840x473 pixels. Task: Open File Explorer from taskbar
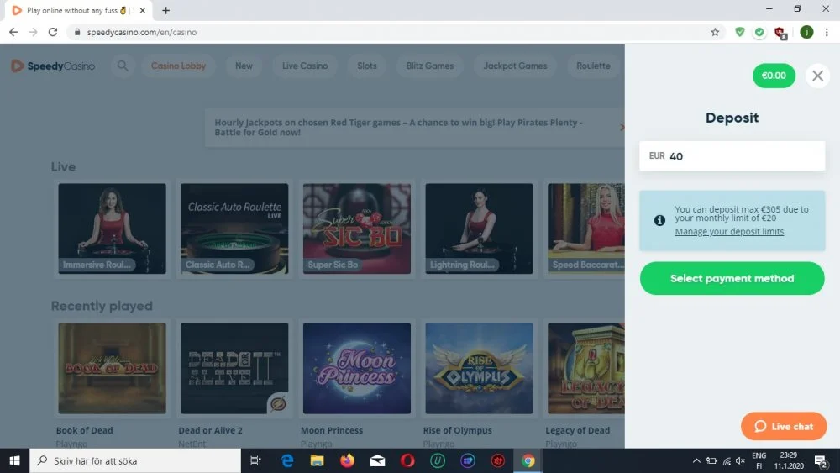318,460
